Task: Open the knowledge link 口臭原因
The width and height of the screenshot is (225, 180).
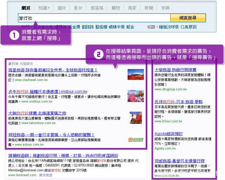Action: click(x=189, y=27)
